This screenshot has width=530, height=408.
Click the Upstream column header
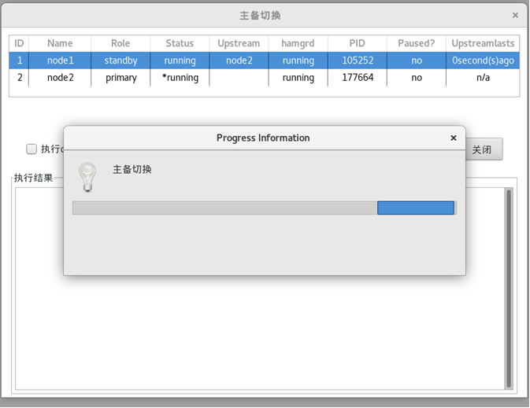[x=239, y=43]
